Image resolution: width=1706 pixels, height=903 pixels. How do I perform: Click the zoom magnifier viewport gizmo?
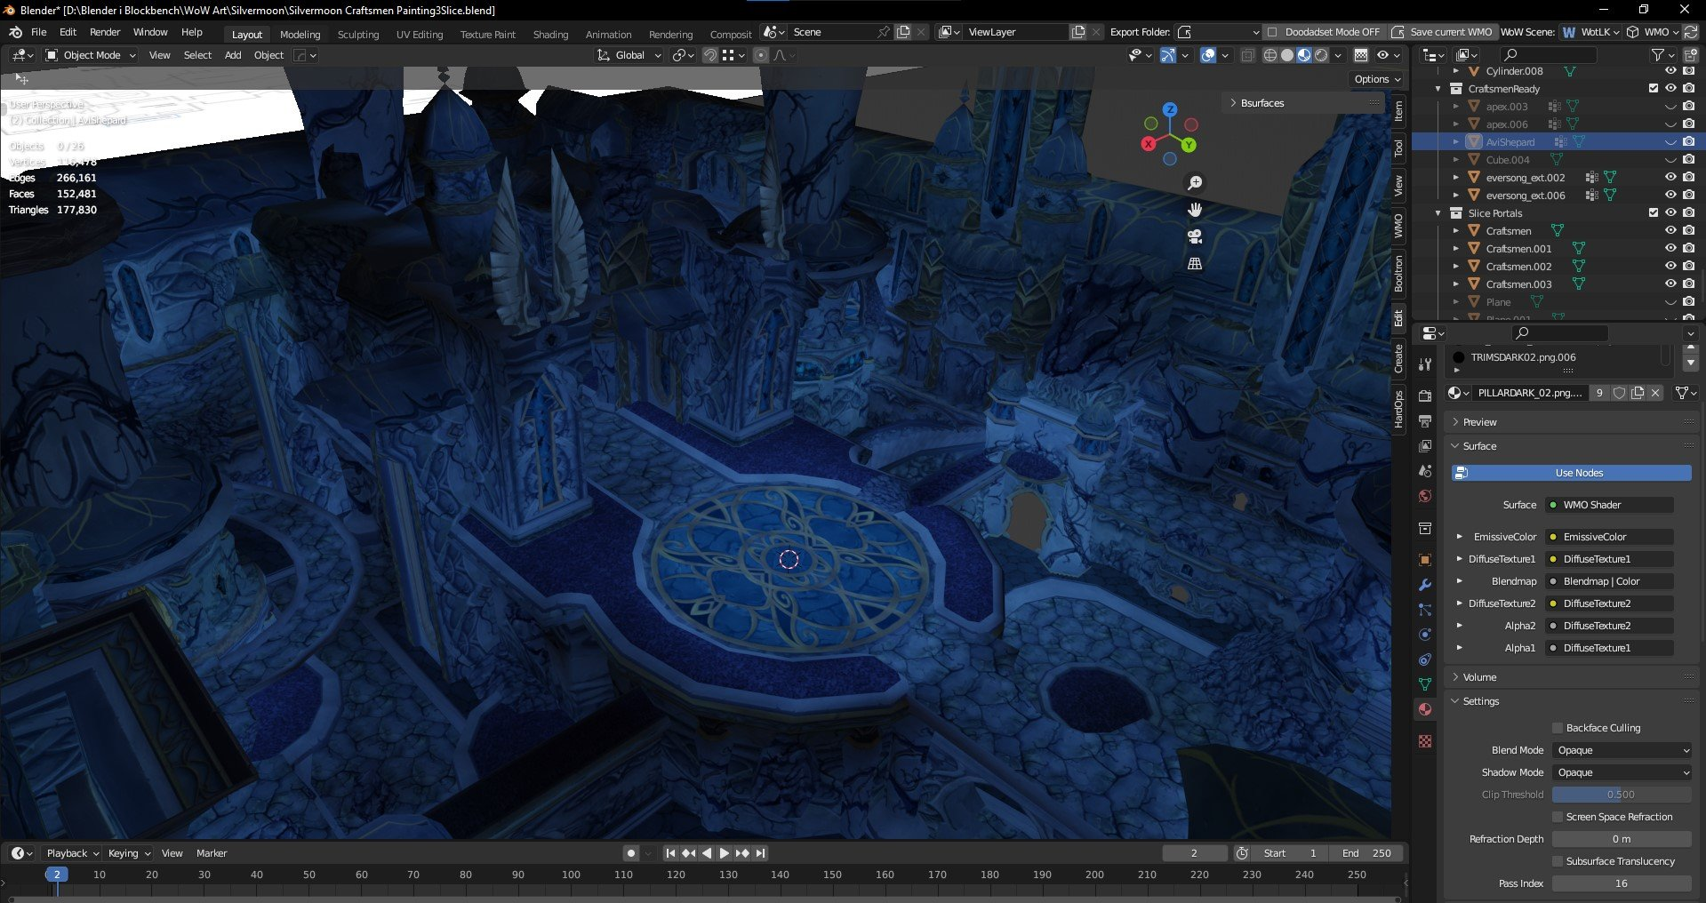(1195, 183)
